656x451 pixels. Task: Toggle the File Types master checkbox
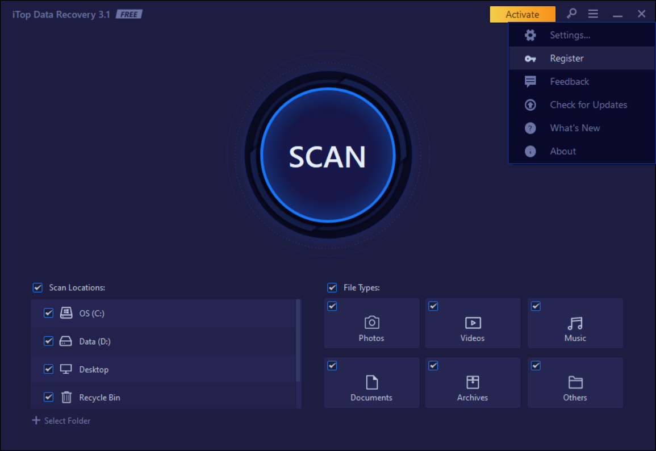pos(332,287)
